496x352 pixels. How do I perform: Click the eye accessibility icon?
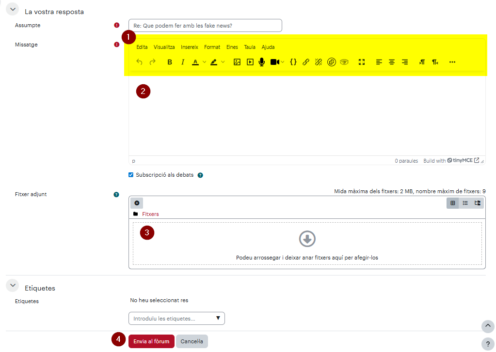coord(344,62)
